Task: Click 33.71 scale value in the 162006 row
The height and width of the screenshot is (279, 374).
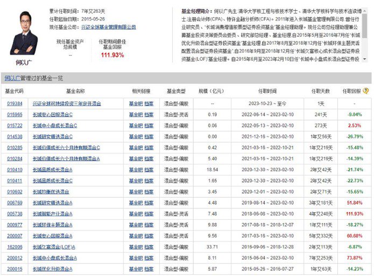Action: pyautogui.click(x=212, y=247)
